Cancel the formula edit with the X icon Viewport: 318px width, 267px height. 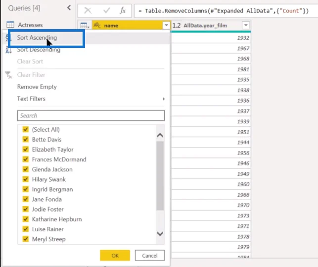click(x=88, y=10)
